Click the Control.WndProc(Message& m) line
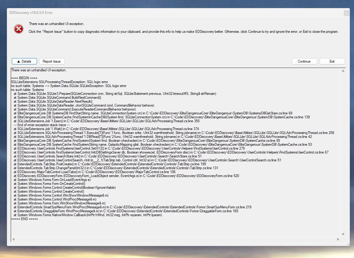Screen dimensions: 354x258 point(55,199)
